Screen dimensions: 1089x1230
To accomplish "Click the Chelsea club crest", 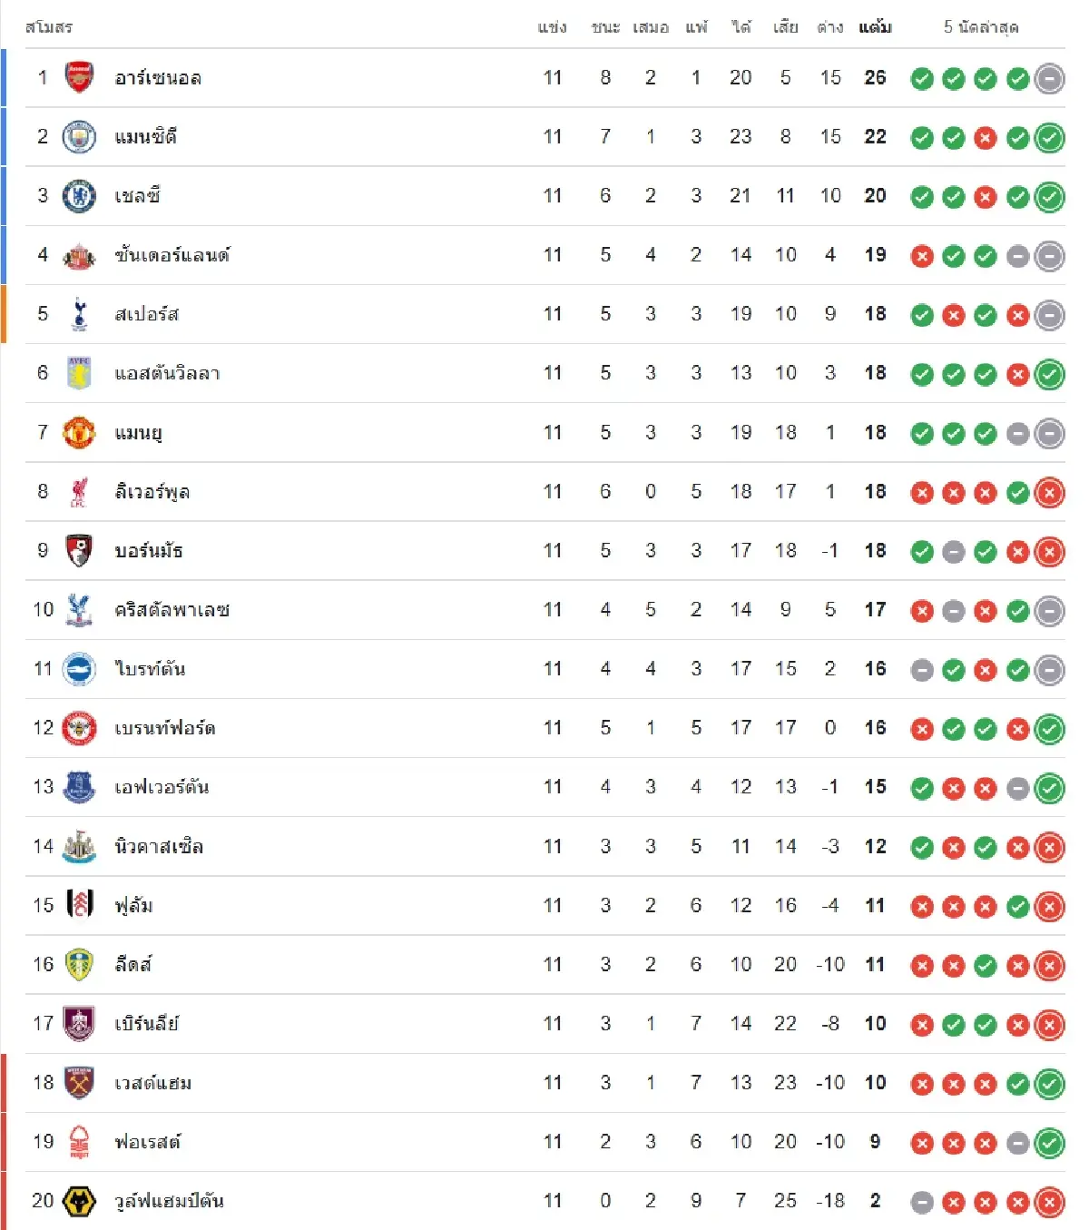I will (x=79, y=196).
